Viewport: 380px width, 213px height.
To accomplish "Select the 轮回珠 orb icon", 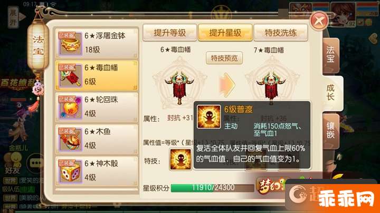I will pyautogui.click(x=70, y=107).
